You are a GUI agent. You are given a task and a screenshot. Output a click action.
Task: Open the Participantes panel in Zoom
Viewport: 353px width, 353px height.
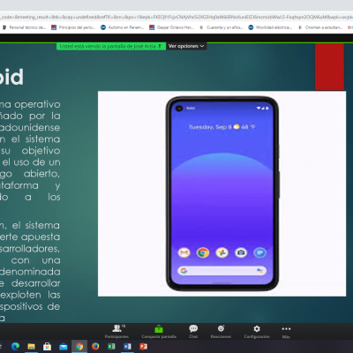tap(117, 332)
